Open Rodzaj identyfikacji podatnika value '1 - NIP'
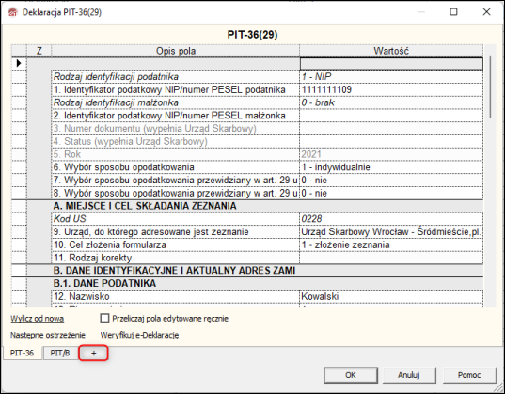Image resolution: width=505 pixels, height=394 pixels. click(x=391, y=77)
